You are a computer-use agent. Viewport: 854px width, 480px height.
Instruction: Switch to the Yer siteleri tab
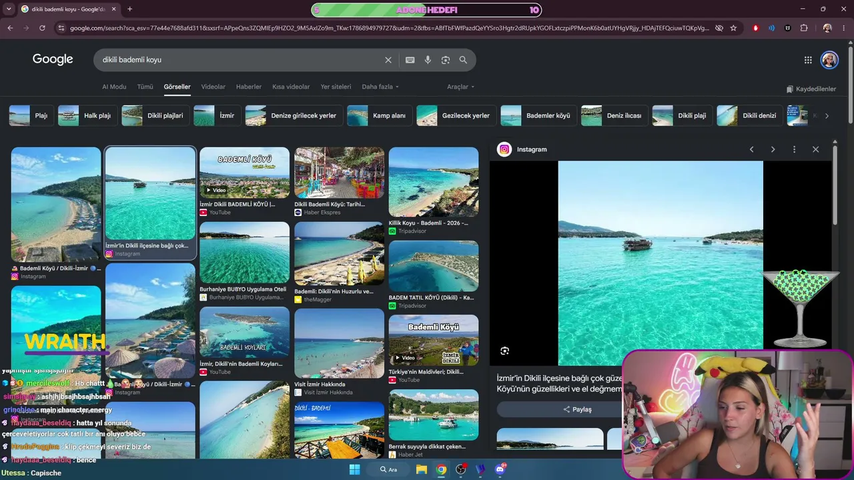(336, 87)
